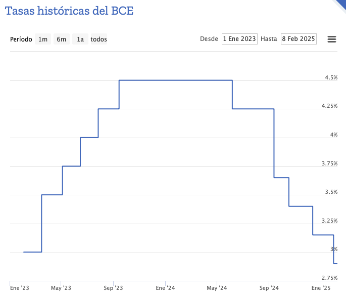Click the Hasta date field

tap(299, 39)
